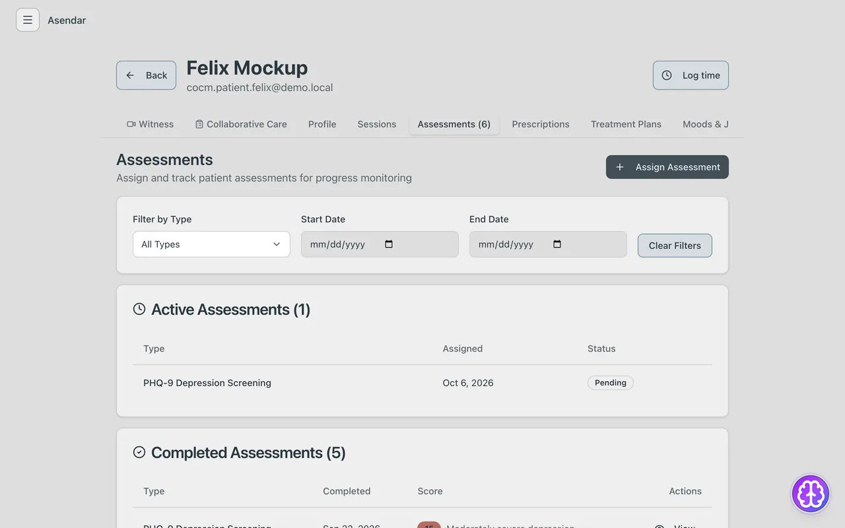Open the Collaborative Care tab
This screenshot has width=845, height=528.
[x=241, y=124]
